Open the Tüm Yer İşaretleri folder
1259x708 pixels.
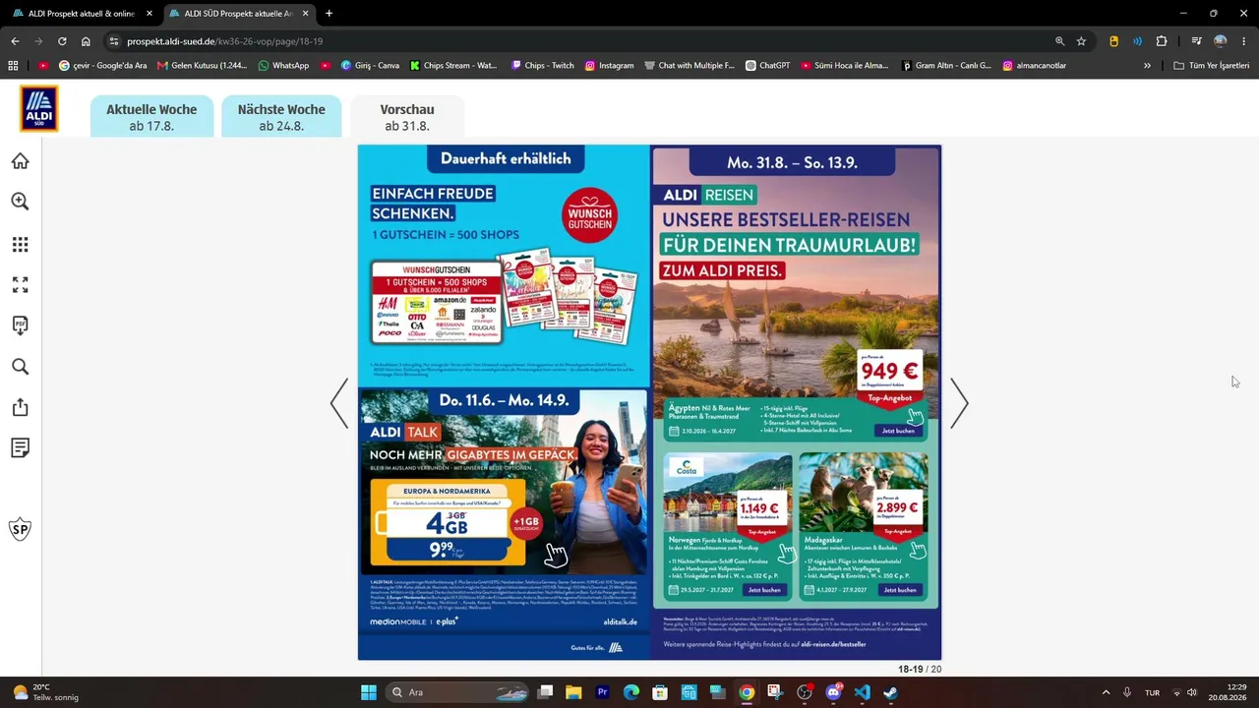[1212, 66]
